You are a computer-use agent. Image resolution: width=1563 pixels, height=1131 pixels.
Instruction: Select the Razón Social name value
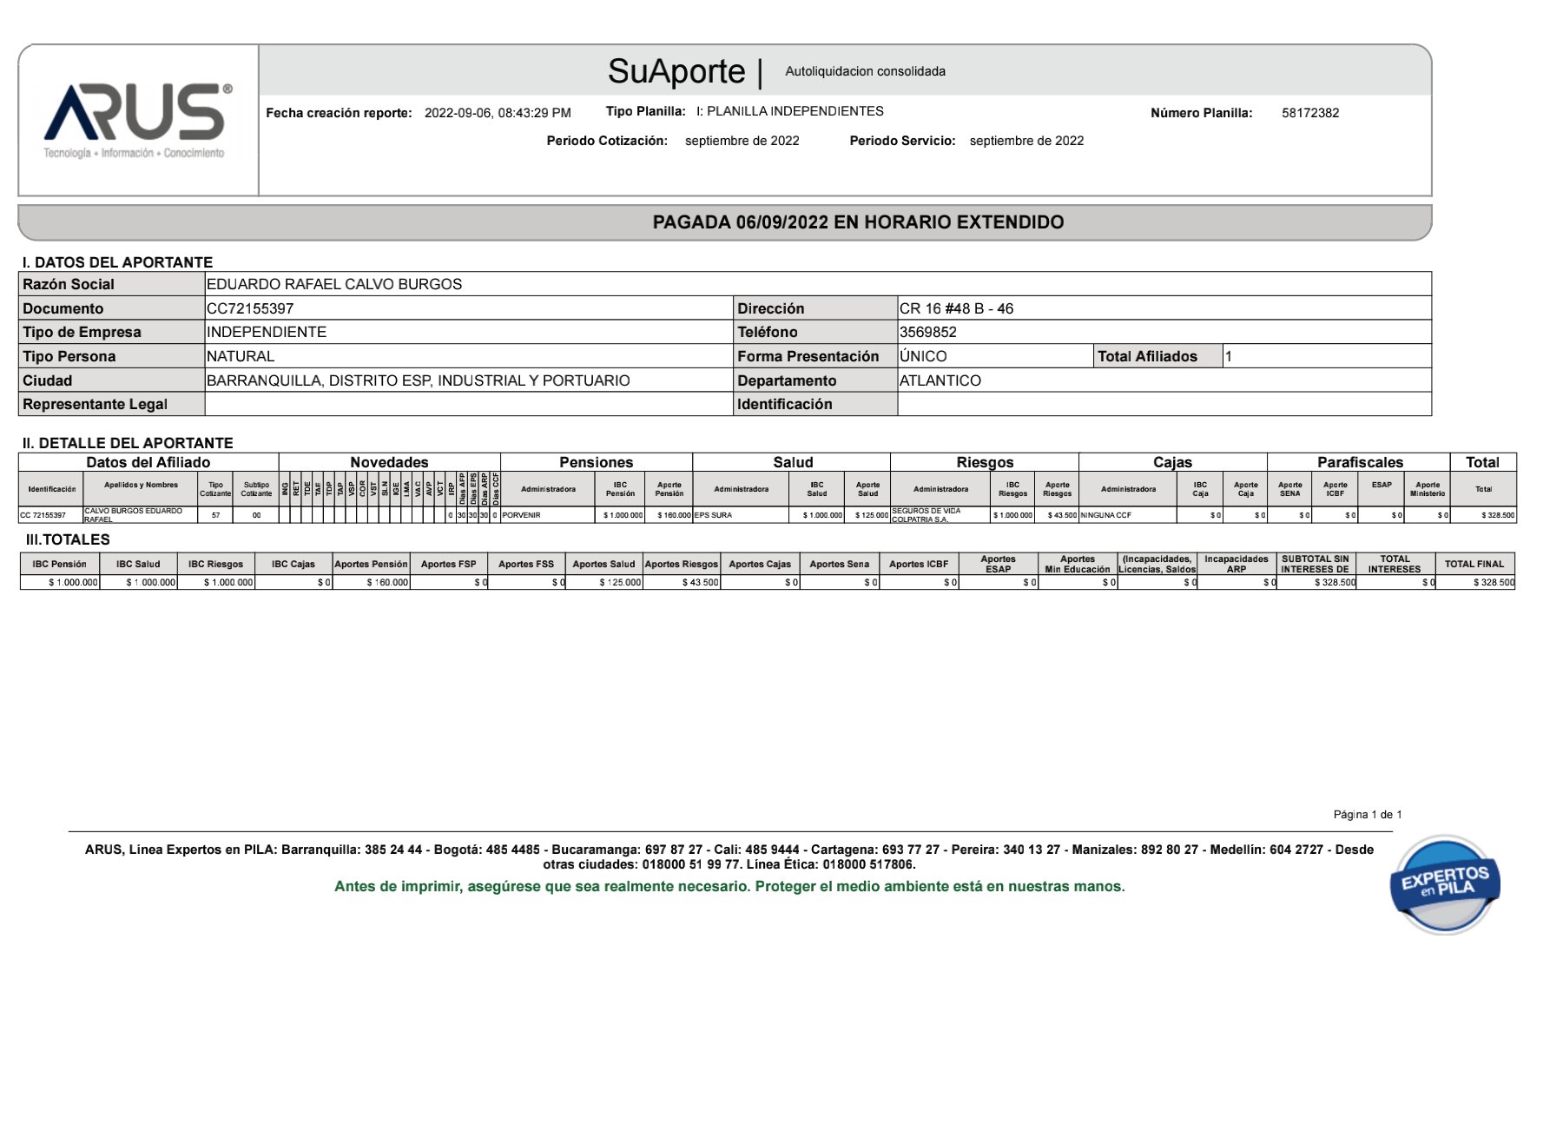point(334,284)
